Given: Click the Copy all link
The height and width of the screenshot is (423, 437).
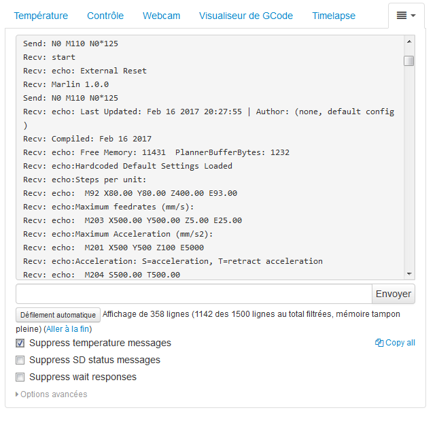Looking at the screenshot, I should click(x=400, y=343).
